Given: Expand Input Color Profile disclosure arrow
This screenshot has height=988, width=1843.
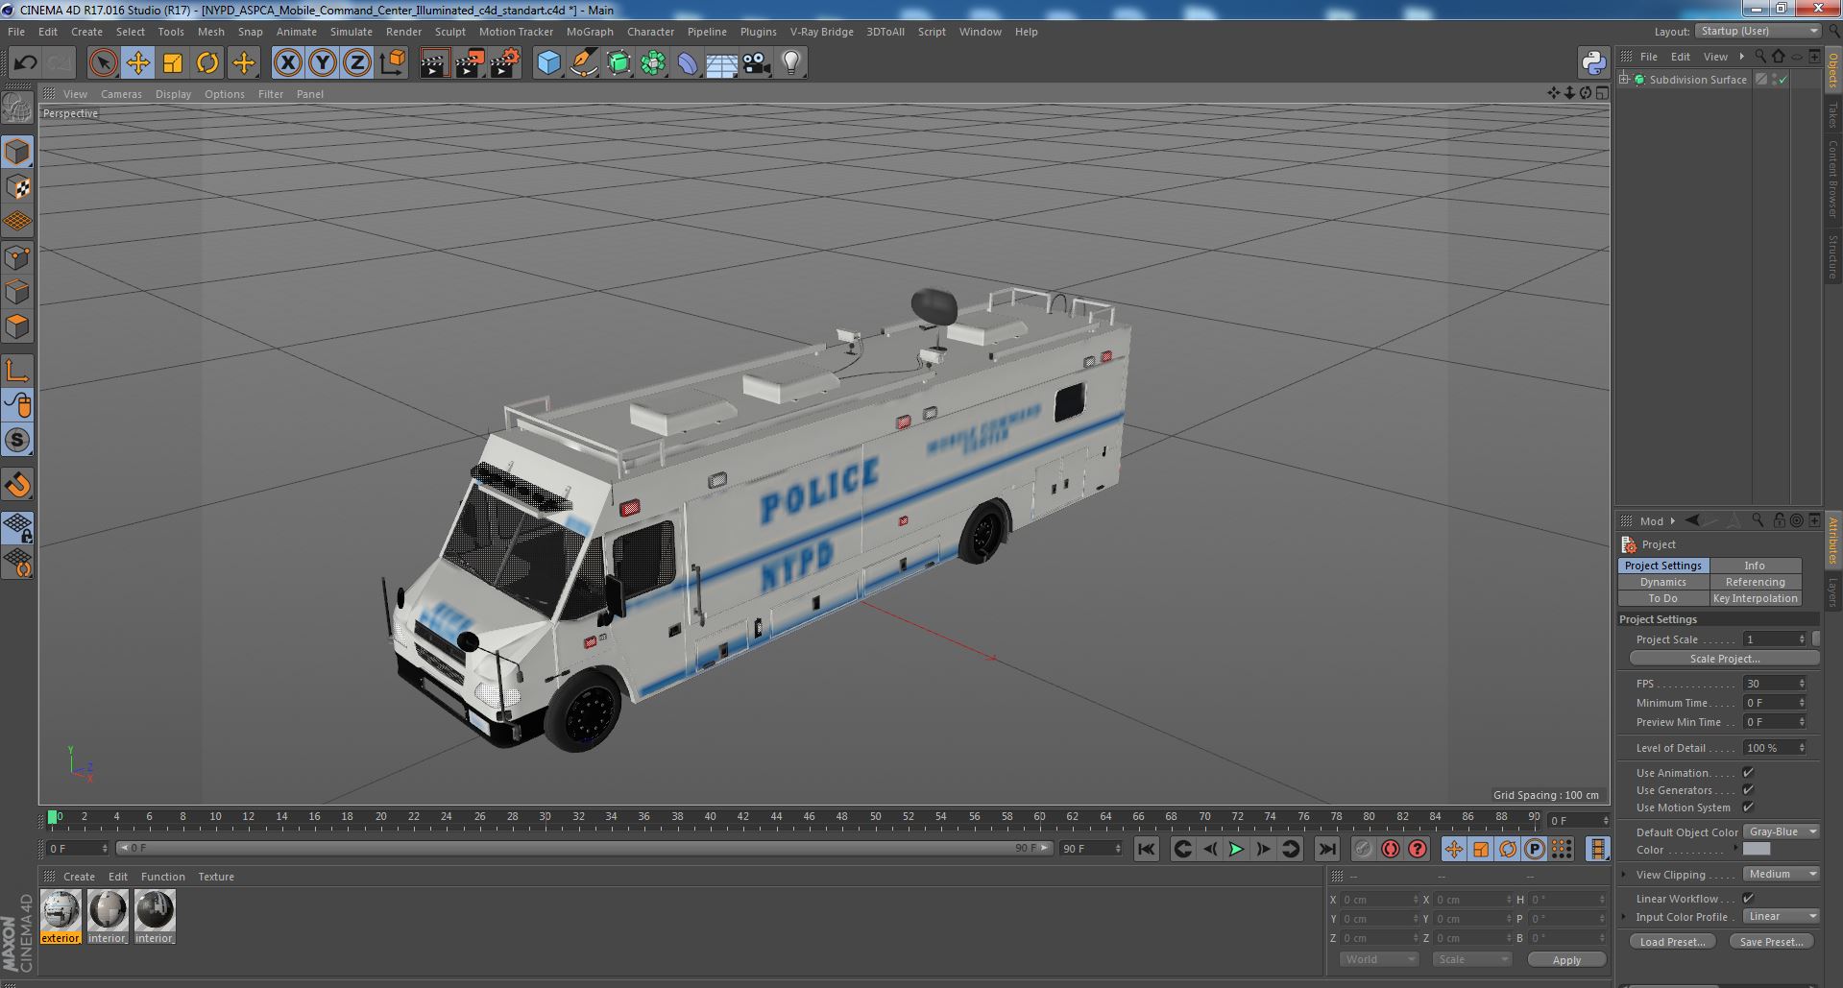Looking at the screenshot, I should (1624, 917).
